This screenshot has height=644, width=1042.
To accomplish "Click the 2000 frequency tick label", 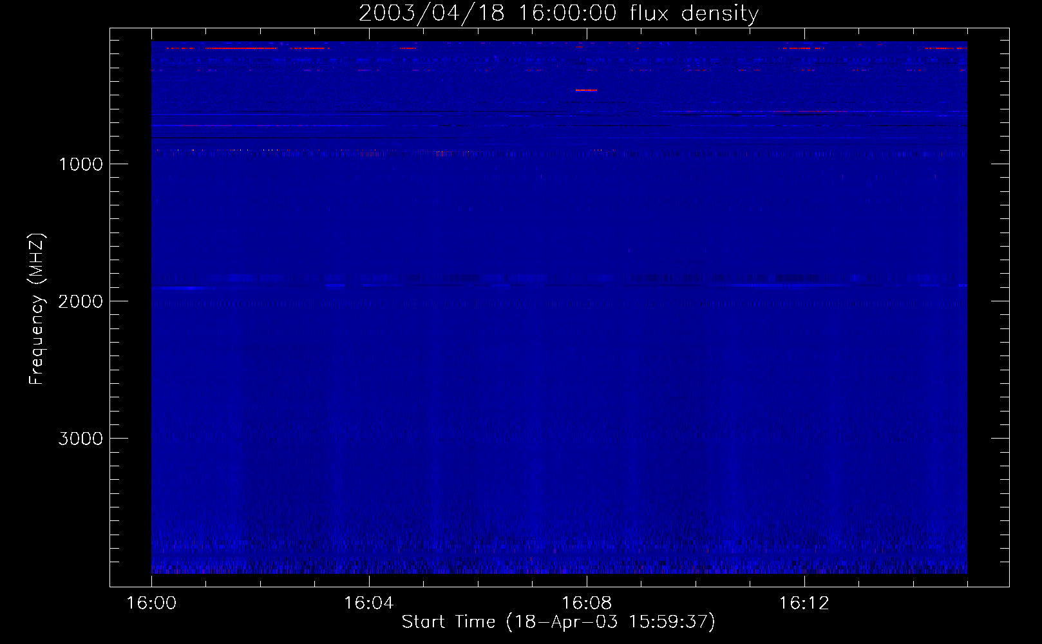I will [81, 301].
